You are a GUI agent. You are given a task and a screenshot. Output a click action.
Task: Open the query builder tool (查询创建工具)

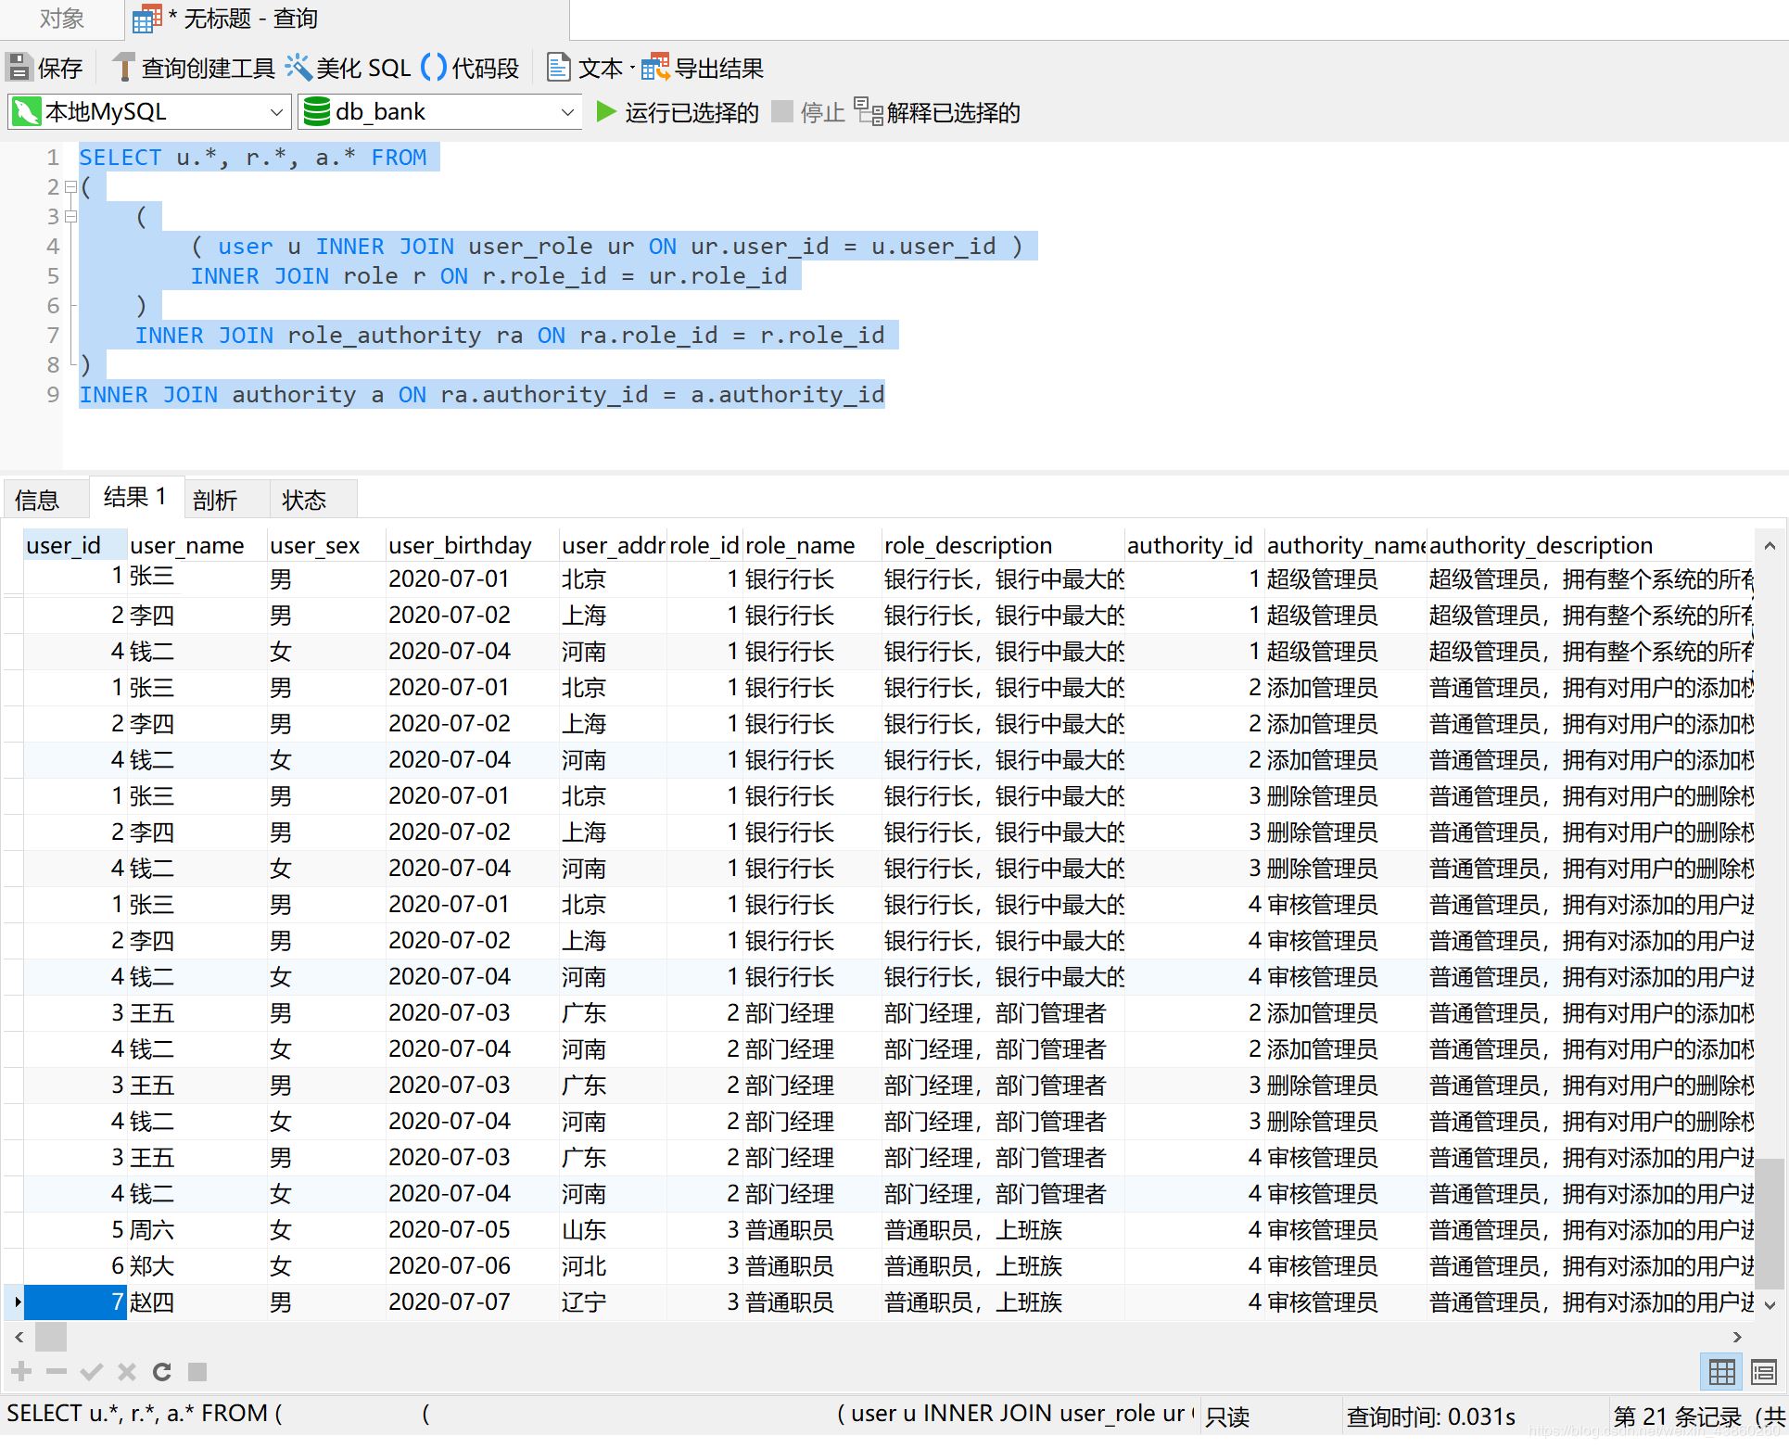(x=123, y=68)
